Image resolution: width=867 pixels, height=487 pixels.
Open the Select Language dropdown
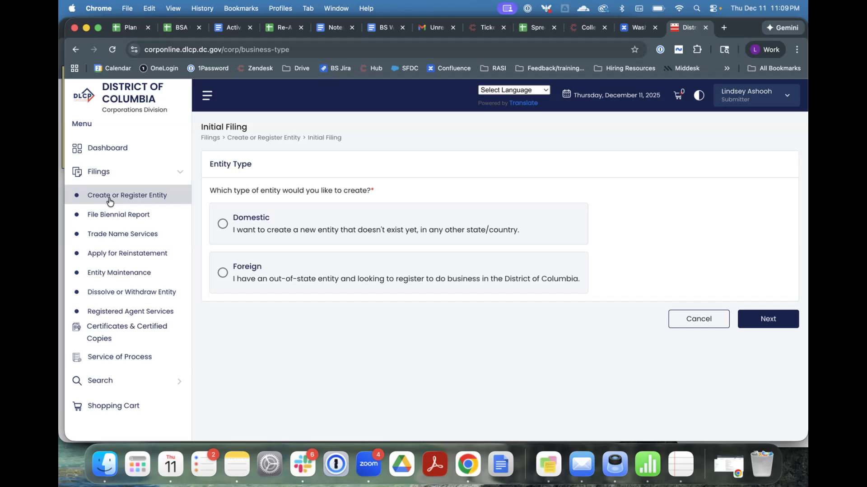(514, 90)
